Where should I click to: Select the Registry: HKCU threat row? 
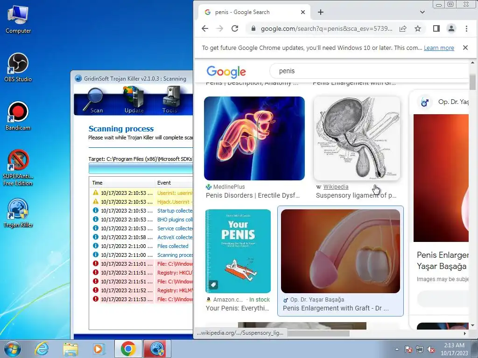click(x=141, y=272)
